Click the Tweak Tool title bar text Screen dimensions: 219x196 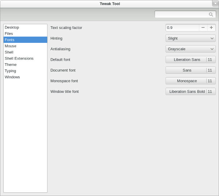point(110,4)
